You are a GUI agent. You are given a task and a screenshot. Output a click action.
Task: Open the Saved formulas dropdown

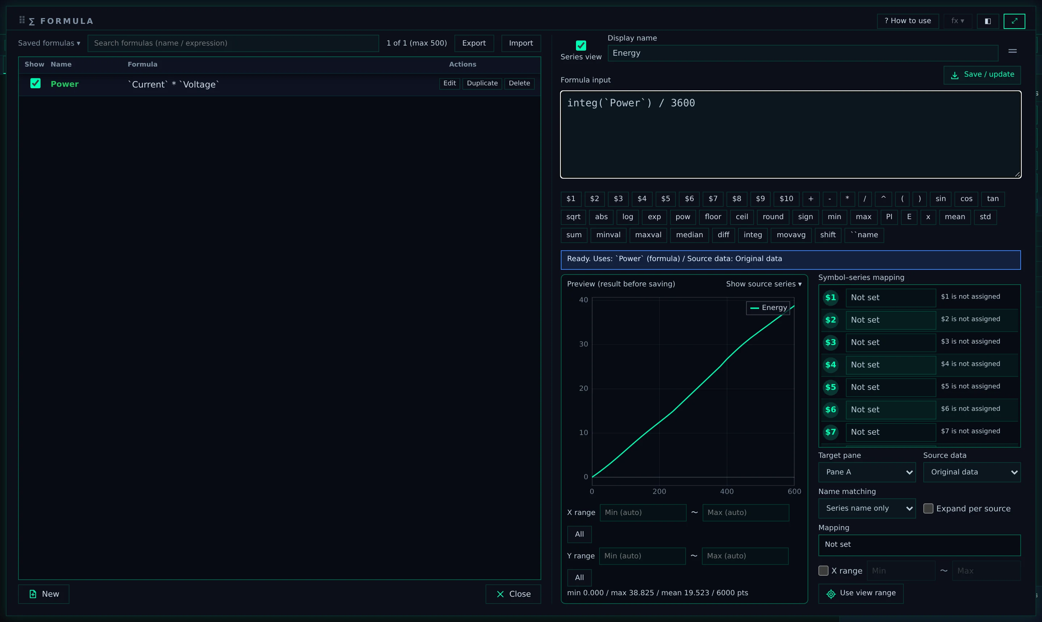tap(49, 43)
